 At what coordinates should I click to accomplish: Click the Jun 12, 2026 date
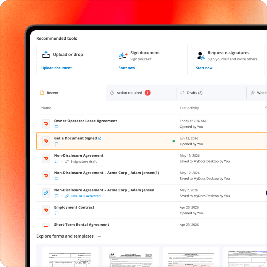(189, 138)
